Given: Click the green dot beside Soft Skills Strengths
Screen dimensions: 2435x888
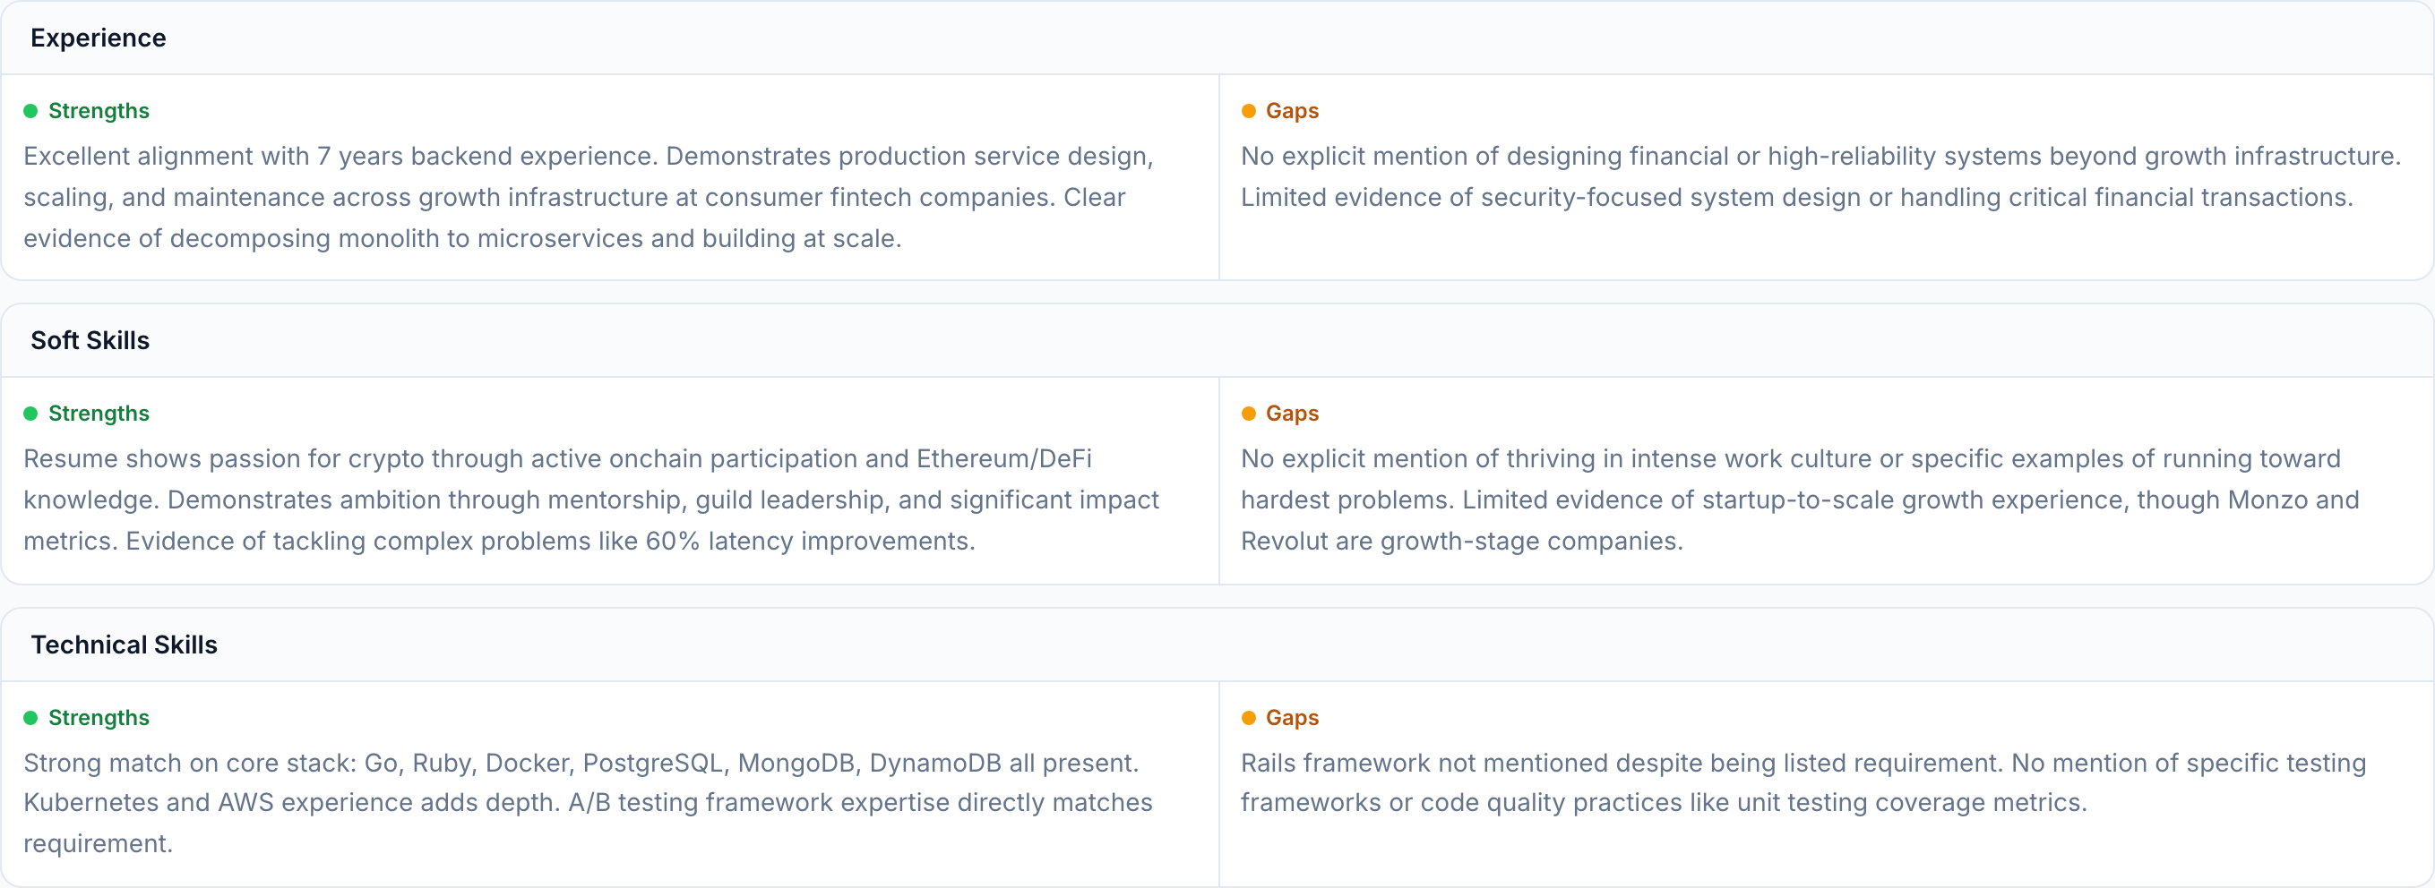Looking at the screenshot, I should point(30,414).
